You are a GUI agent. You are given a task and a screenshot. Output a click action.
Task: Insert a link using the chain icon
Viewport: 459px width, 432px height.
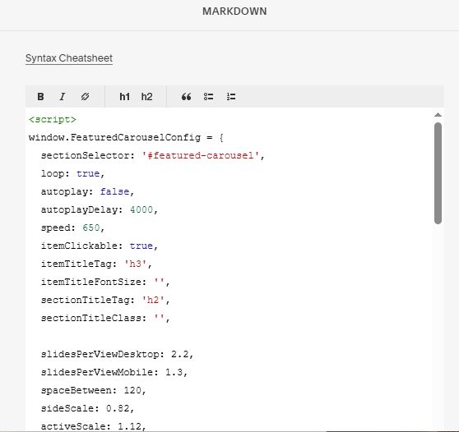pyautogui.click(x=85, y=97)
